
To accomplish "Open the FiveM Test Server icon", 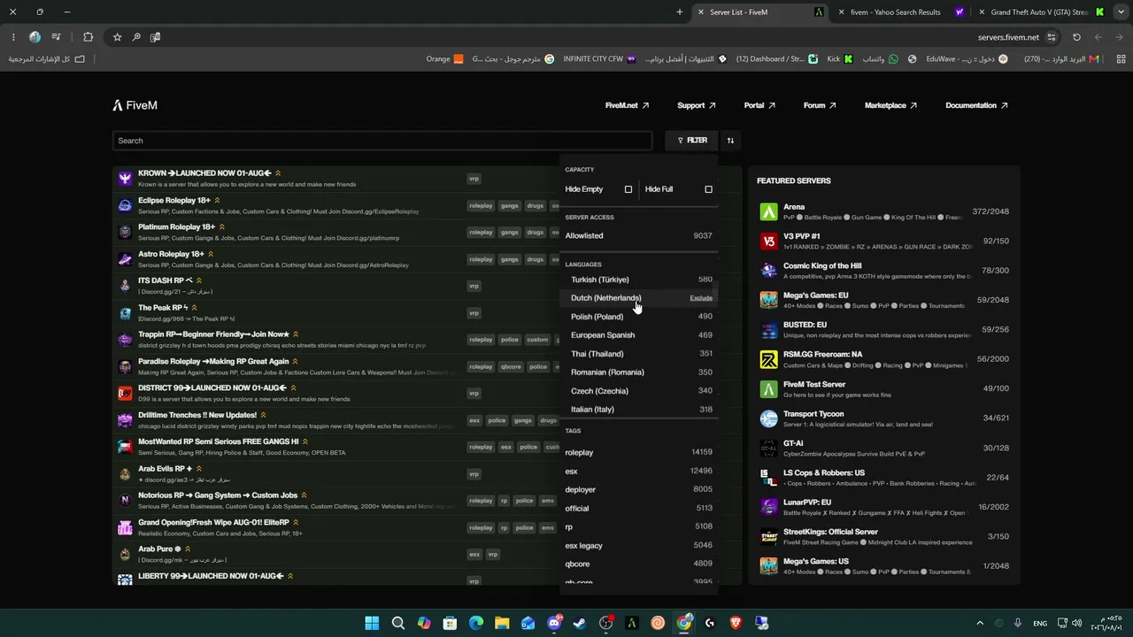I will coord(768,388).
